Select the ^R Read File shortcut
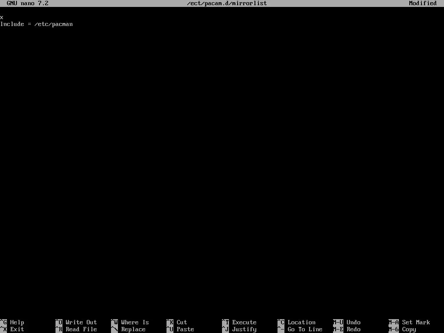 pos(76,330)
